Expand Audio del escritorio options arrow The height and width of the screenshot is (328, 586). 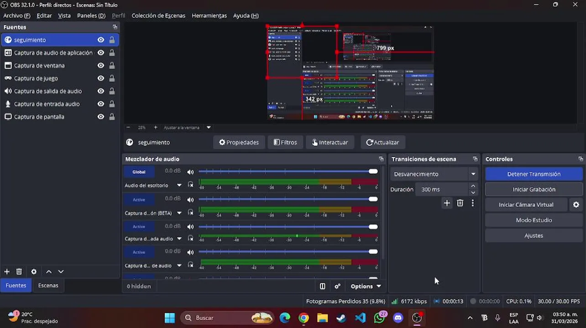point(179,185)
